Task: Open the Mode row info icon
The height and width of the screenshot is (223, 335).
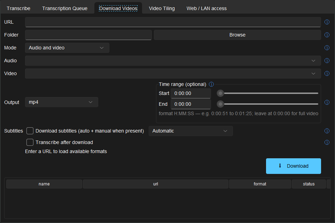Action: click(327, 48)
